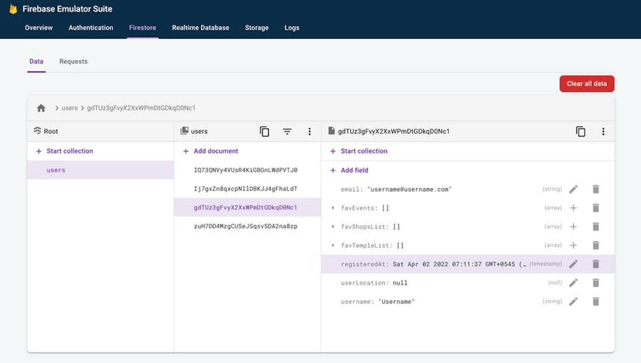Expand the favShopsList array

coord(333,227)
